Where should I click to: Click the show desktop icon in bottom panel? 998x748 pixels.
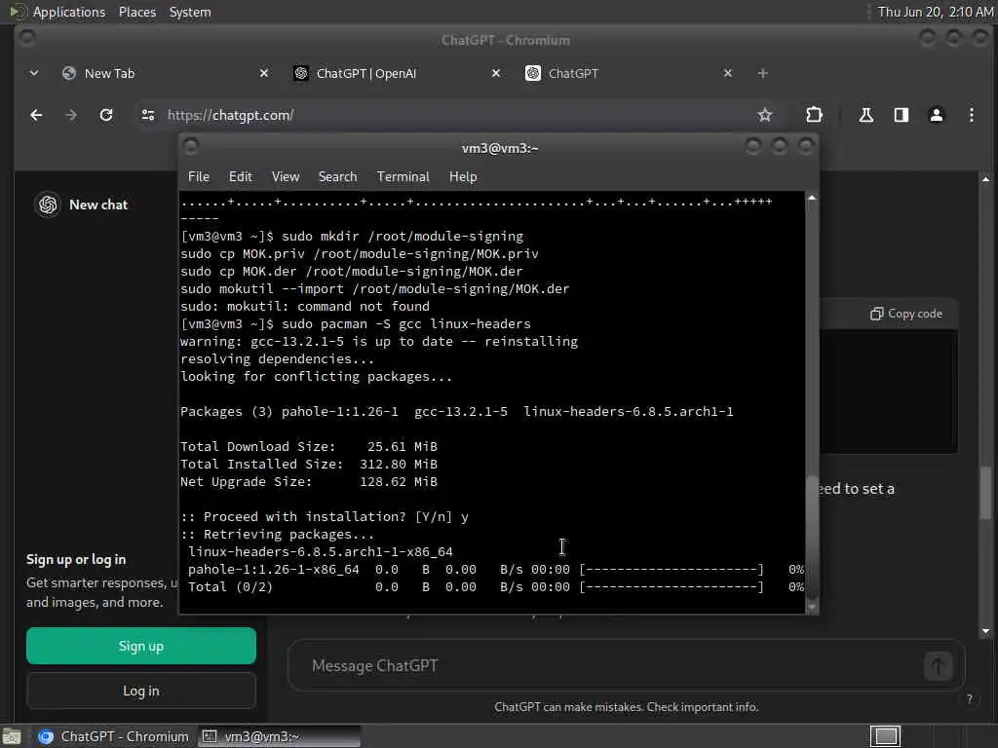12,736
